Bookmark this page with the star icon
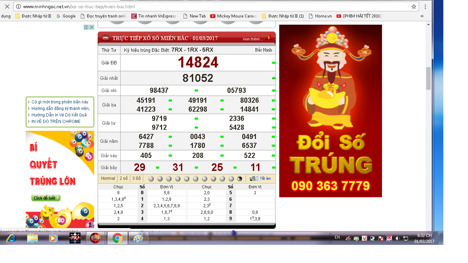Screen dimensions: 468x263 (x=414, y=7)
